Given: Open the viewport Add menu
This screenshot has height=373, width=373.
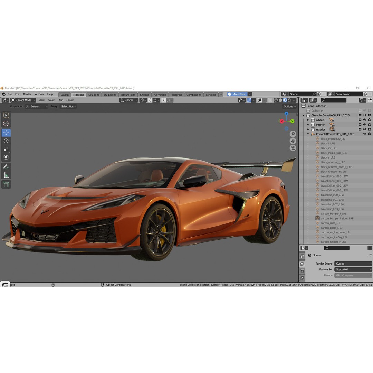Looking at the screenshot, I should click(x=61, y=100).
